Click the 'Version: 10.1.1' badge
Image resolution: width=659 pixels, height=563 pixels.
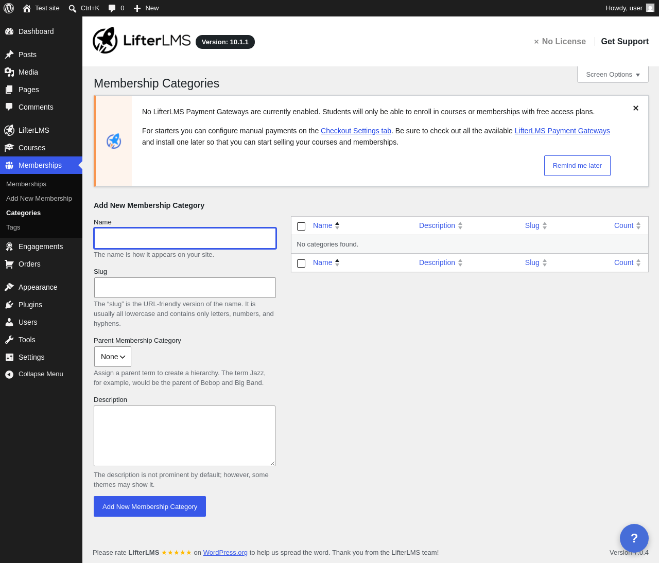225,42
